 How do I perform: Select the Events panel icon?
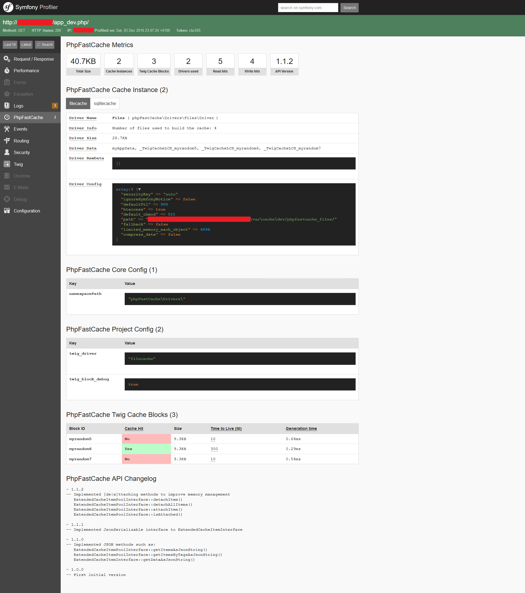click(x=7, y=129)
